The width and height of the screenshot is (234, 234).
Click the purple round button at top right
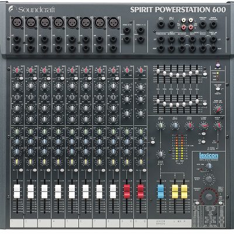[218, 65]
